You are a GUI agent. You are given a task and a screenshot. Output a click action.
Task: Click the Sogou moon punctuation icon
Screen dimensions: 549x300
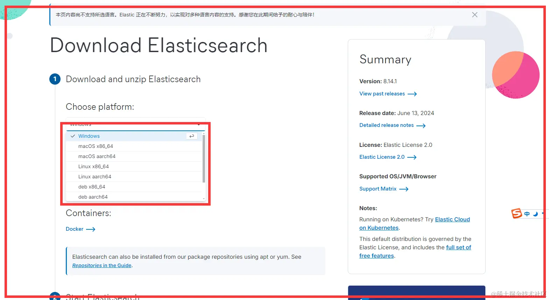pyautogui.click(x=535, y=214)
